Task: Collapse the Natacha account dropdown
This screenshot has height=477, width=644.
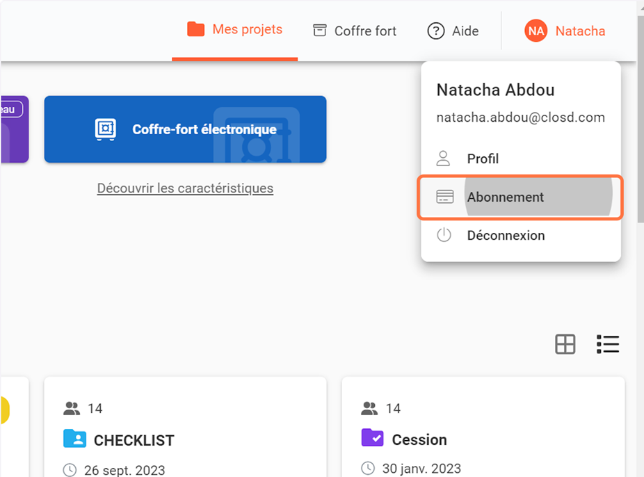Action: coord(580,31)
